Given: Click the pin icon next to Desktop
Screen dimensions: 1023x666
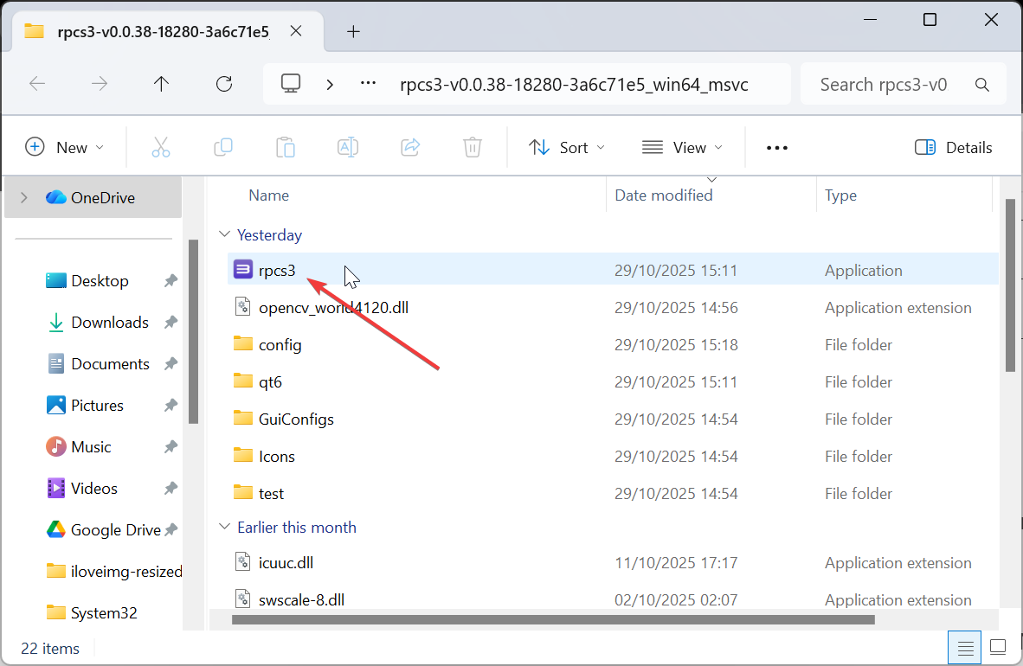Looking at the screenshot, I should 171,280.
